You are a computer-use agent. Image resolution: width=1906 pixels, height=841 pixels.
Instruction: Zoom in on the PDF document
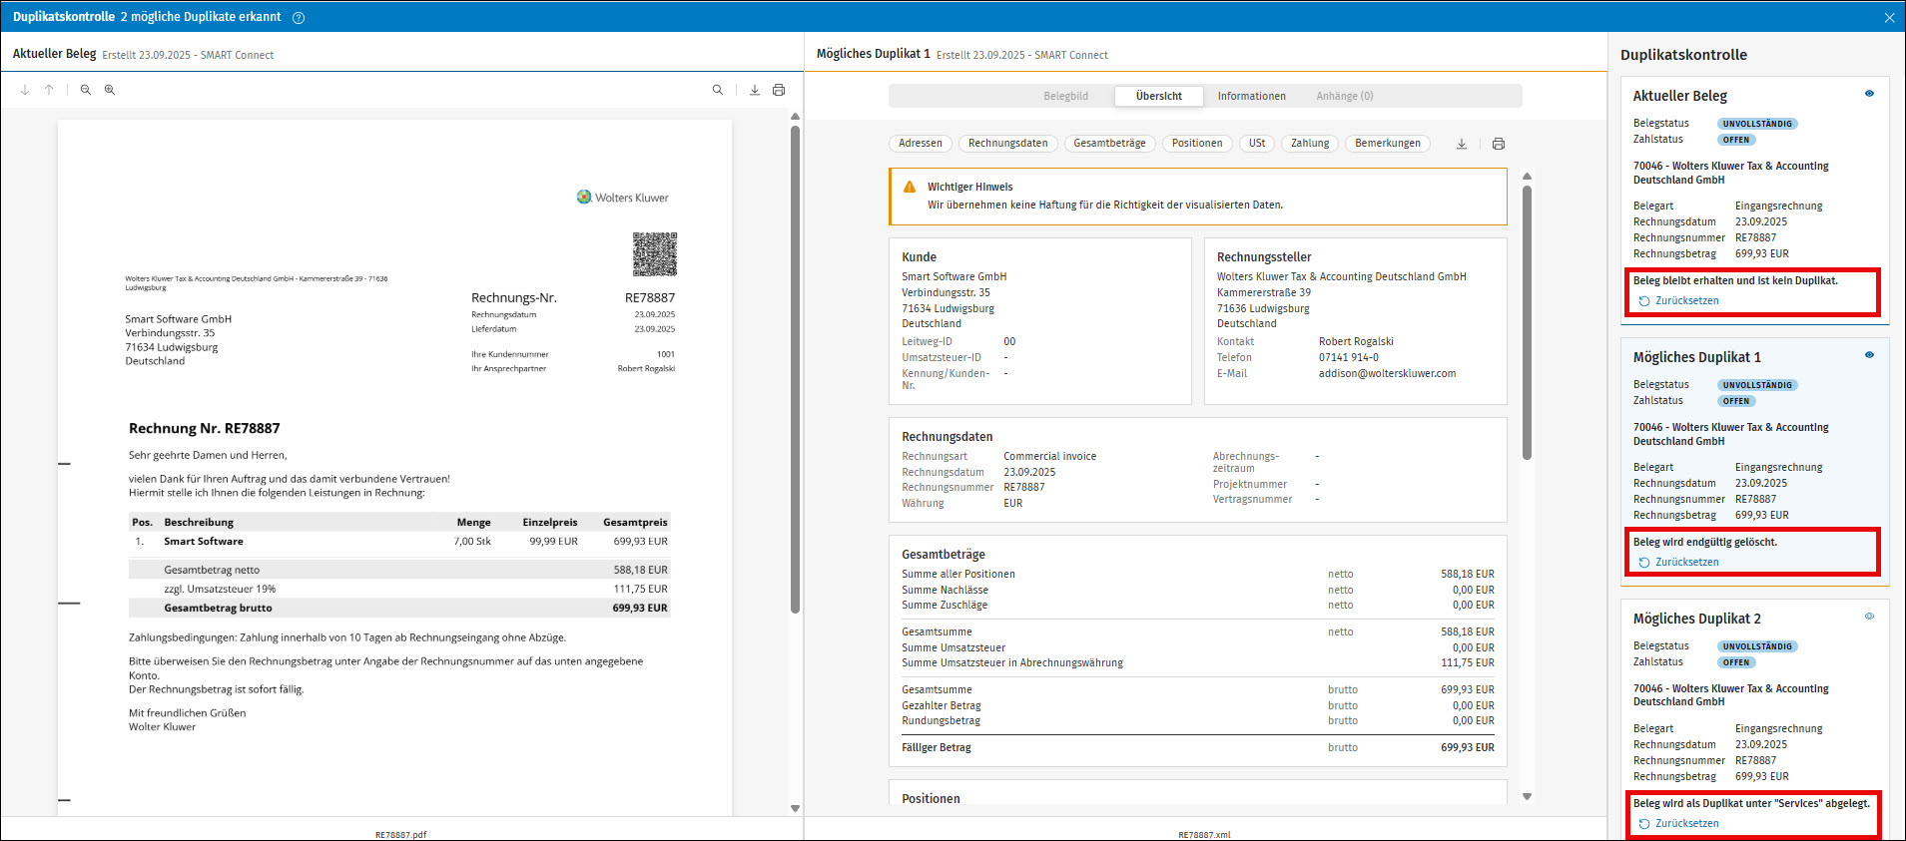pyautogui.click(x=110, y=90)
